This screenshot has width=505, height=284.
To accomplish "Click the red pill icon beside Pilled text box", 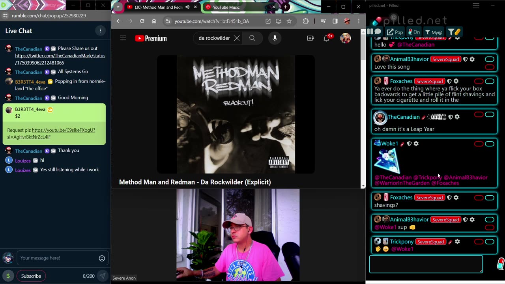I will (x=500, y=263).
